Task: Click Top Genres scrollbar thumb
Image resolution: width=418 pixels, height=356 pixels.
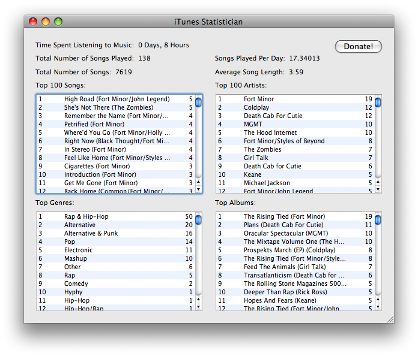Action: (x=198, y=220)
